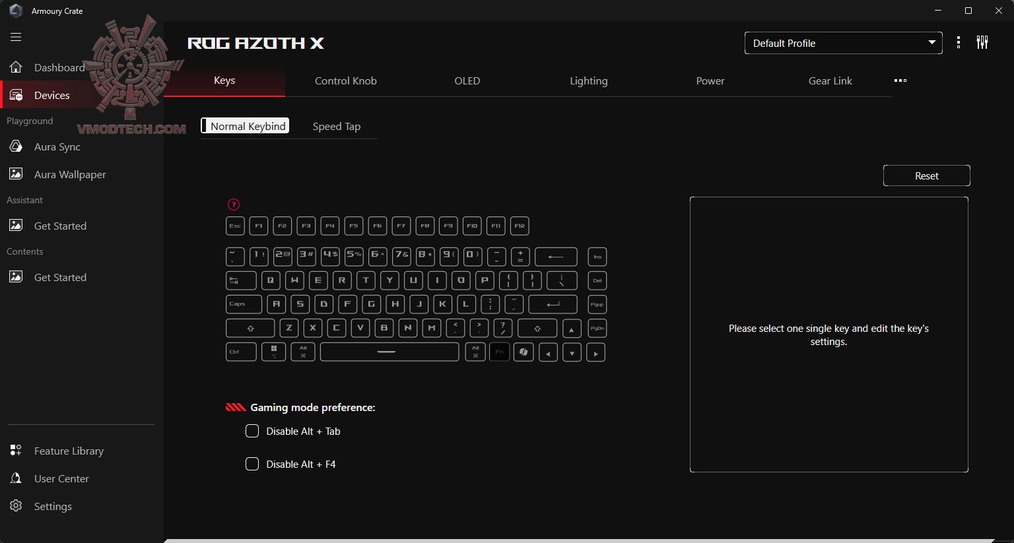Switch to the Control Knob tab
This screenshot has height=543, width=1014.
point(346,80)
